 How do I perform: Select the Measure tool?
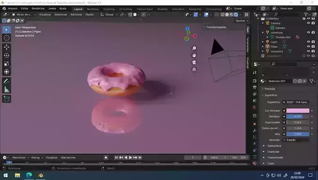[x=7, y=90]
